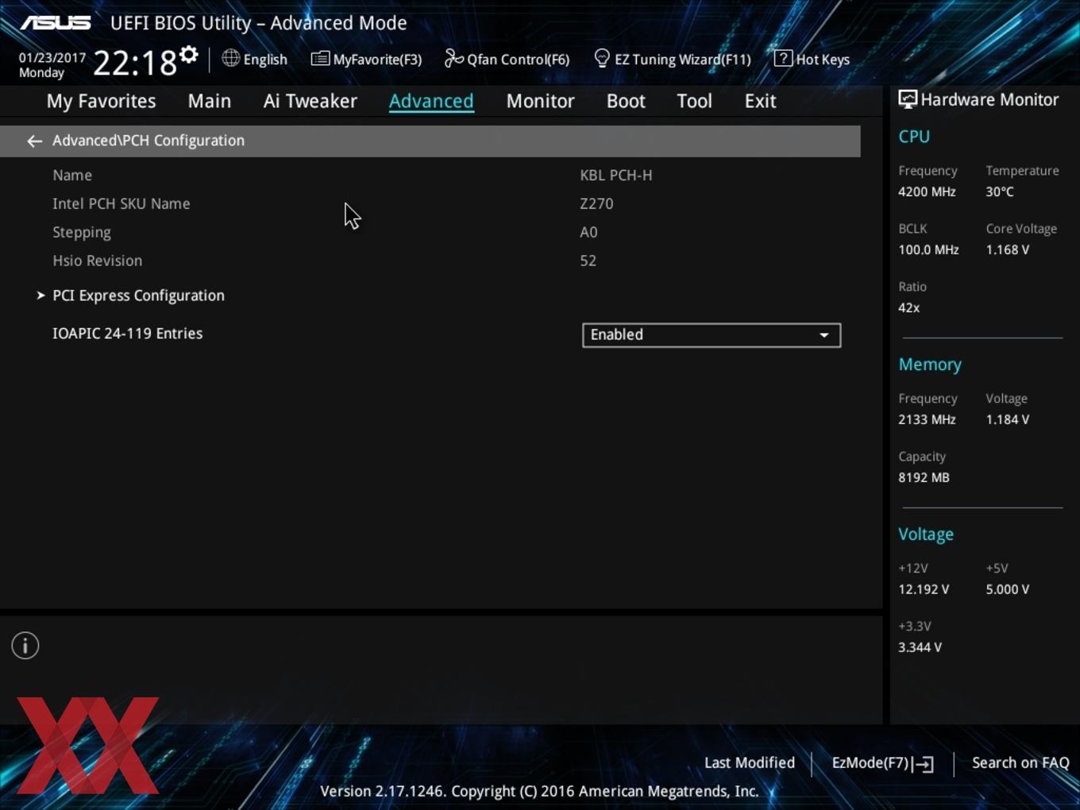The image size is (1080, 810).
Task: Click the Hsio Revision label
Action: click(x=98, y=260)
